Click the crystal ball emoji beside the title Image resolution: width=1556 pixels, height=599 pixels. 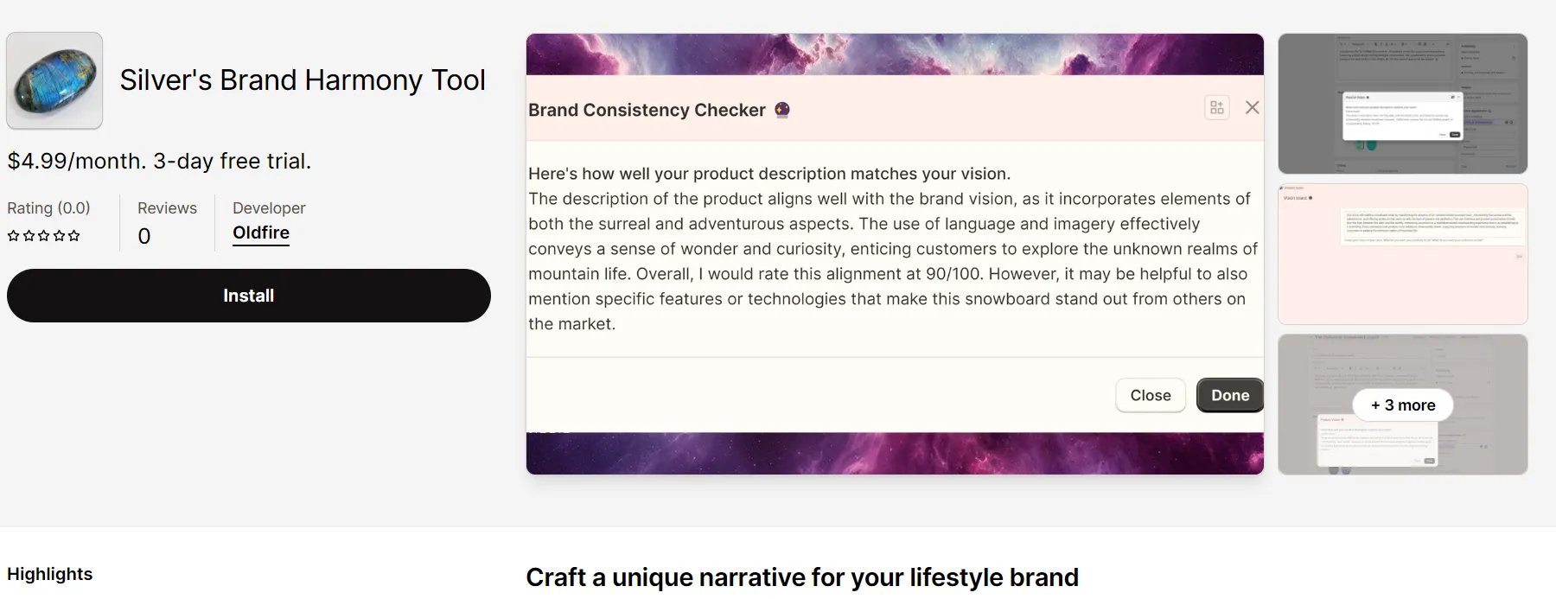point(782,110)
